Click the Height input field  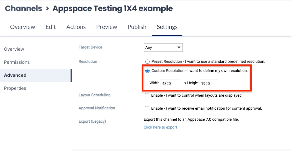[x=209, y=84]
